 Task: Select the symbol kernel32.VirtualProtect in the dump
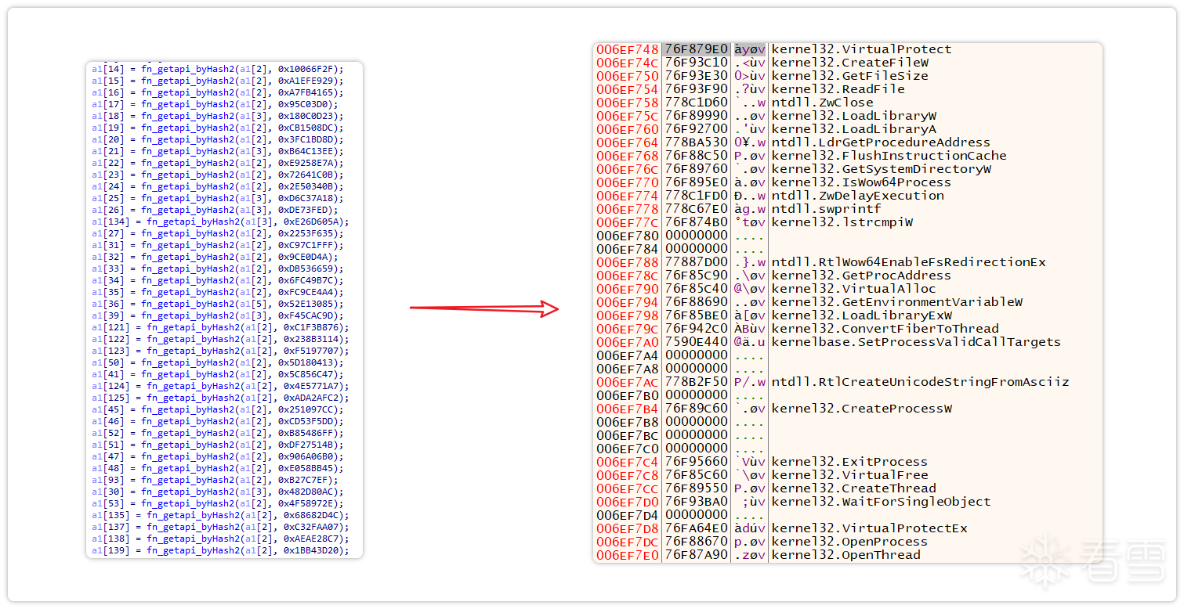pyautogui.click(x=861, y=49)
